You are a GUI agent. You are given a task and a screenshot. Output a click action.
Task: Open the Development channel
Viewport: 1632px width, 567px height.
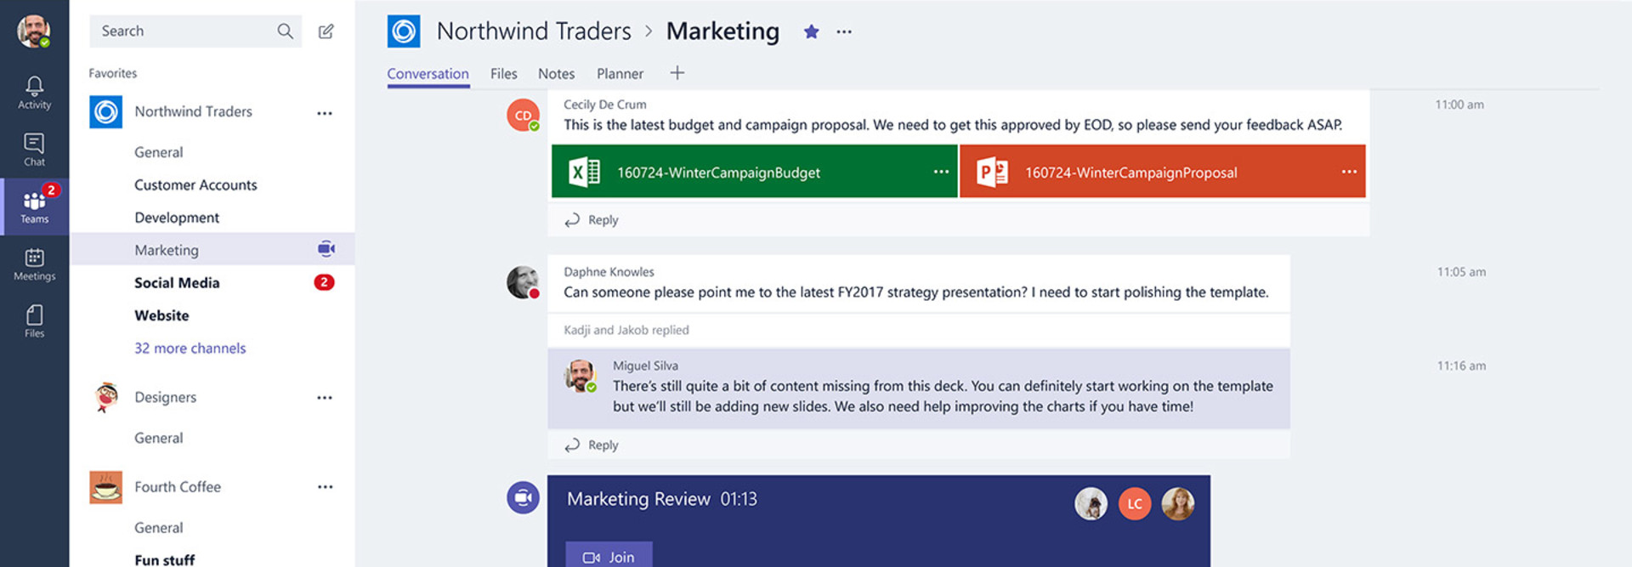[x=177, y=218]
